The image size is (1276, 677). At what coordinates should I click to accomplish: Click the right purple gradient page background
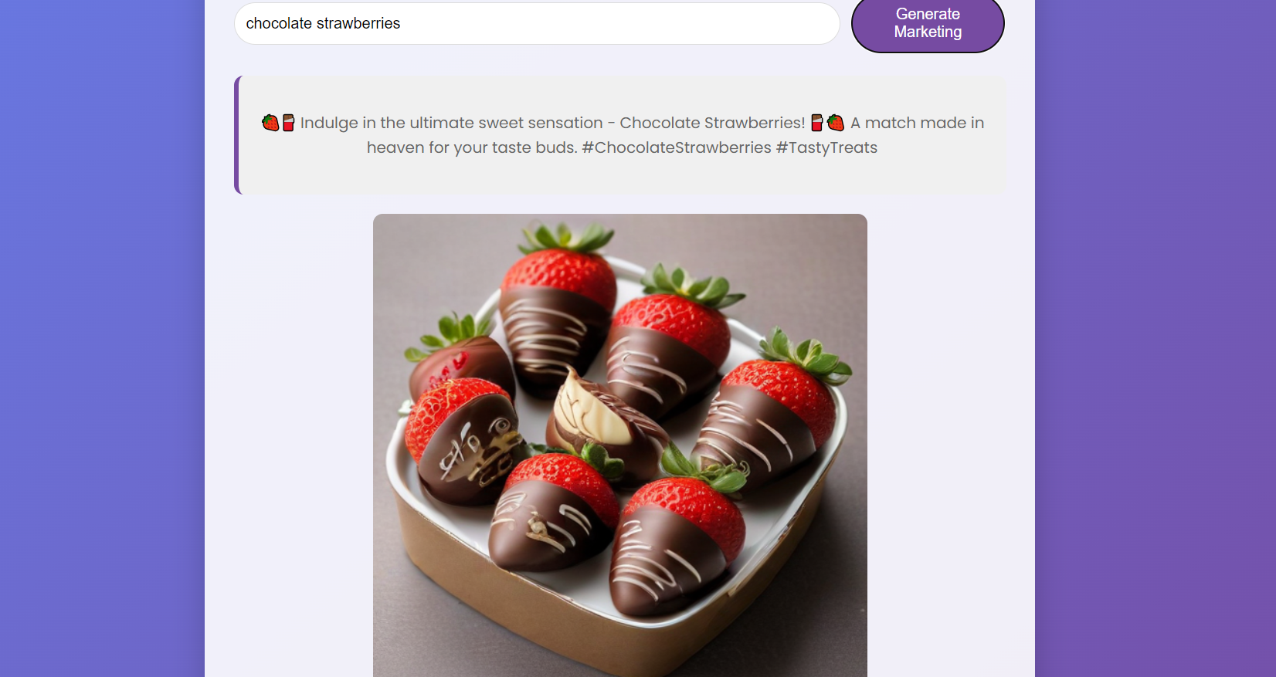tap(1156, 338)
